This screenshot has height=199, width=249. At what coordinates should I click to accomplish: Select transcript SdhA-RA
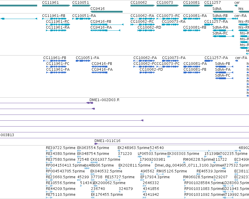[x=223, y=30]
